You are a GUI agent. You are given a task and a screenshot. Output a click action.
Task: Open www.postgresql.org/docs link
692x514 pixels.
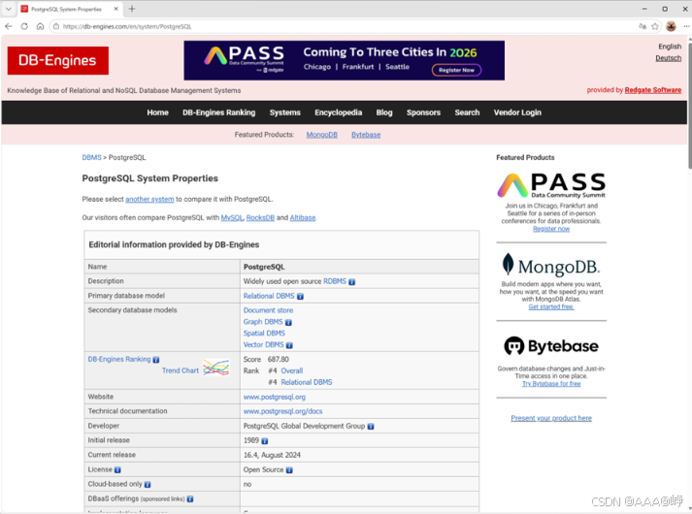coord(282,411)
